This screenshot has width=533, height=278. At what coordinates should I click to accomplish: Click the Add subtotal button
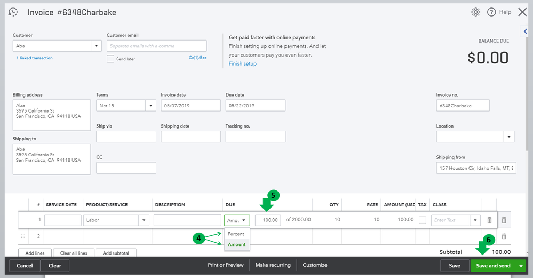pos(116,253)
